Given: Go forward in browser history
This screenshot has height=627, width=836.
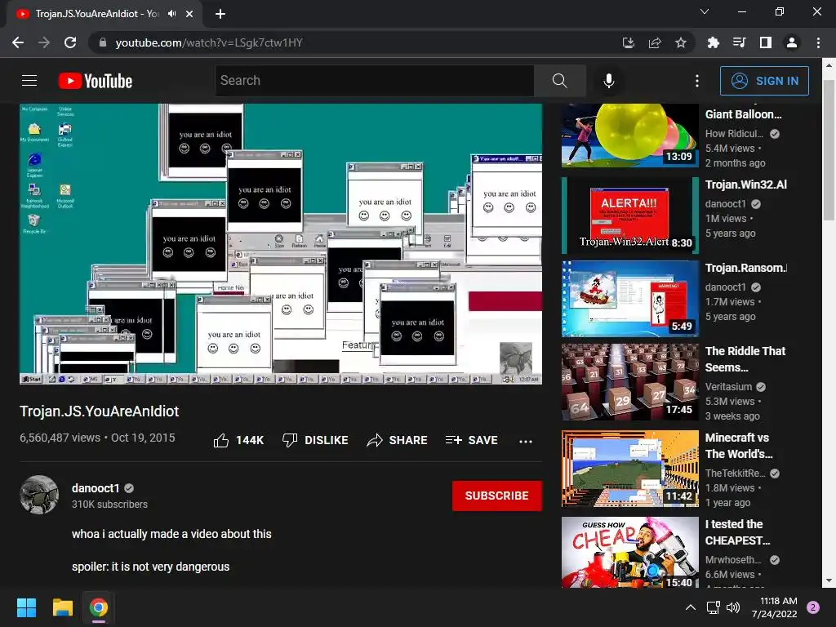Looking at the screenshot, I should [44, 42].
